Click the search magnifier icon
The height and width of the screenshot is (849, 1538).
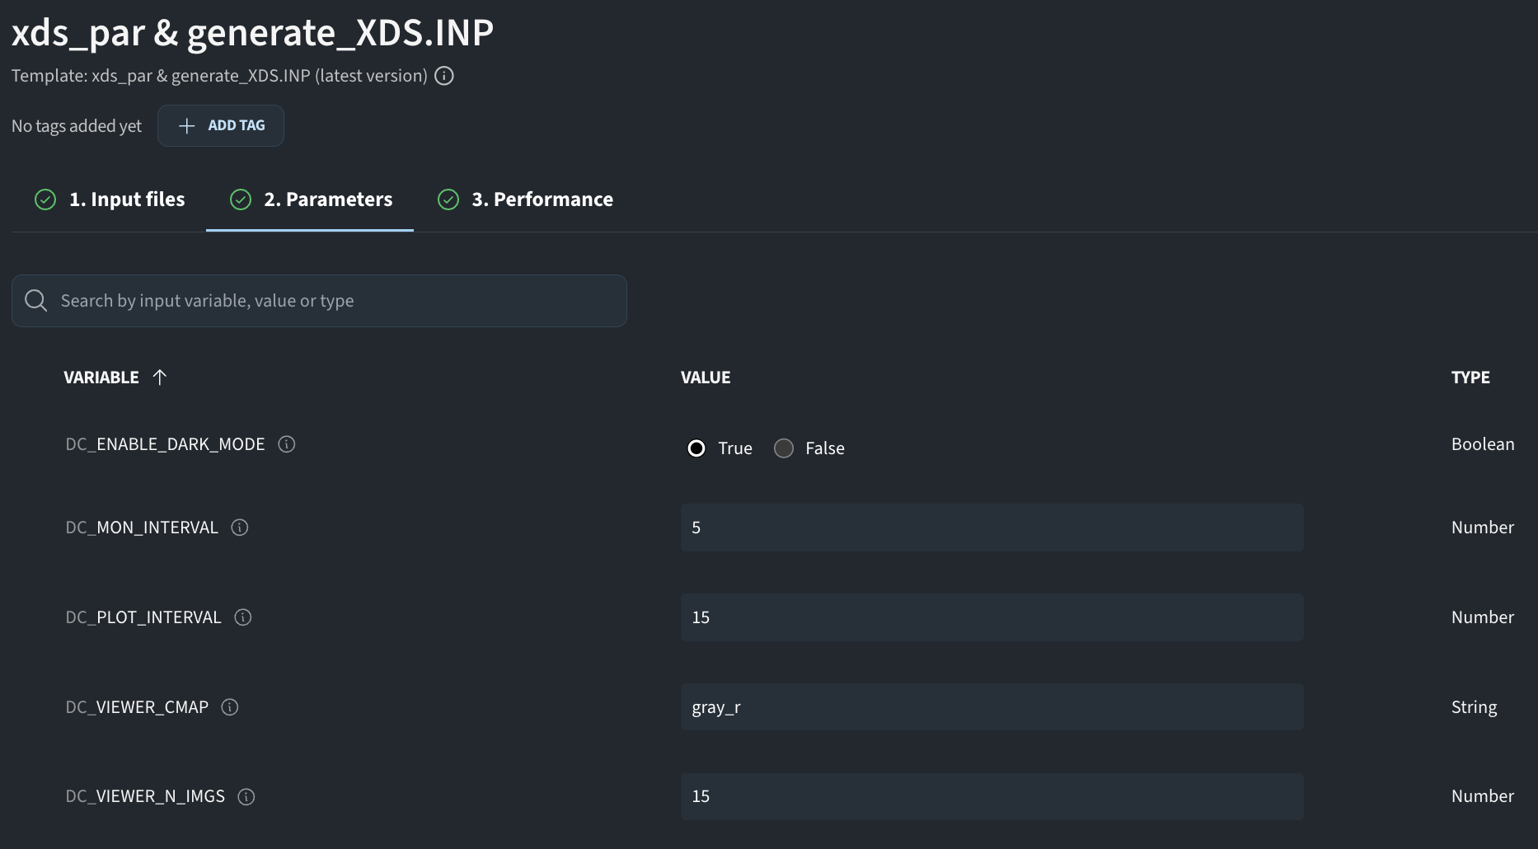click(36, 301)
